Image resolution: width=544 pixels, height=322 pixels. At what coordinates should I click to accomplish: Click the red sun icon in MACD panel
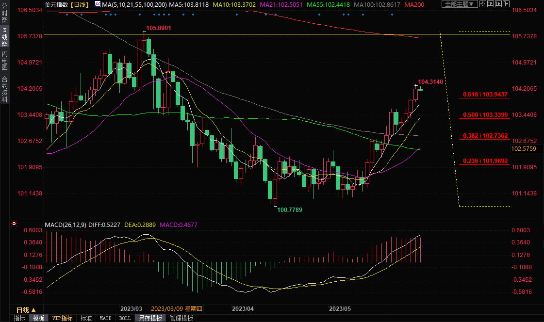coord(14,224)
